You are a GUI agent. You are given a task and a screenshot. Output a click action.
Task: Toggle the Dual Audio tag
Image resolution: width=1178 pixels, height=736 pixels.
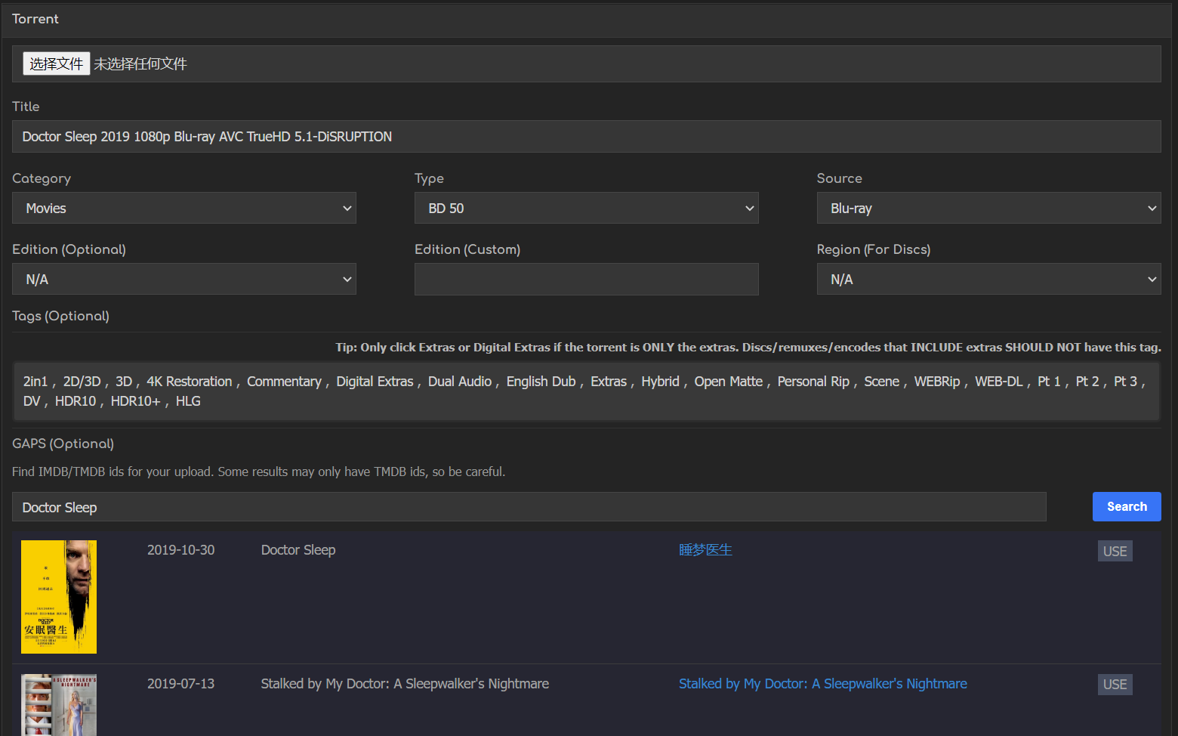[x=460, y=382]
